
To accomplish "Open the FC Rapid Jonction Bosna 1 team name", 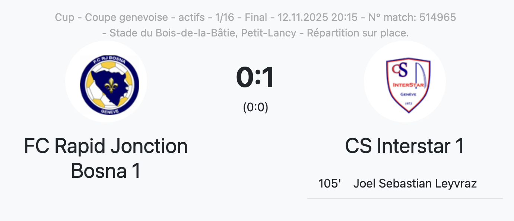I will click(x=106, y=158).
